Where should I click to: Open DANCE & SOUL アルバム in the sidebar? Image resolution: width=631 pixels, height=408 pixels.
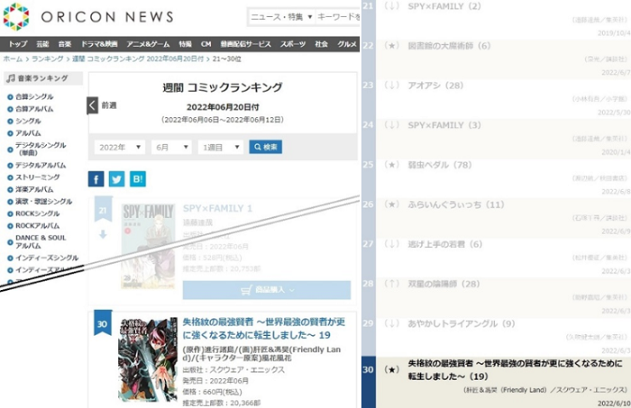pos(41,241)
